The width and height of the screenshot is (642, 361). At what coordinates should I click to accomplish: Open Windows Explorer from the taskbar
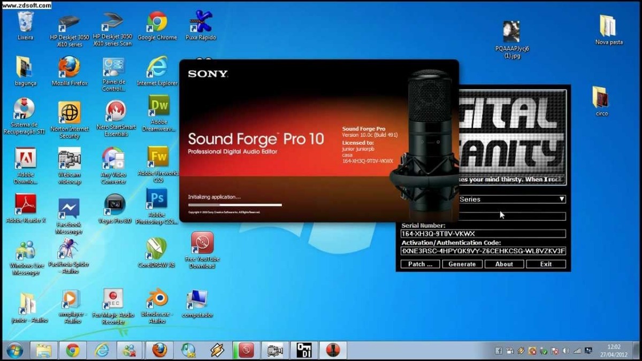coord(43,350)
